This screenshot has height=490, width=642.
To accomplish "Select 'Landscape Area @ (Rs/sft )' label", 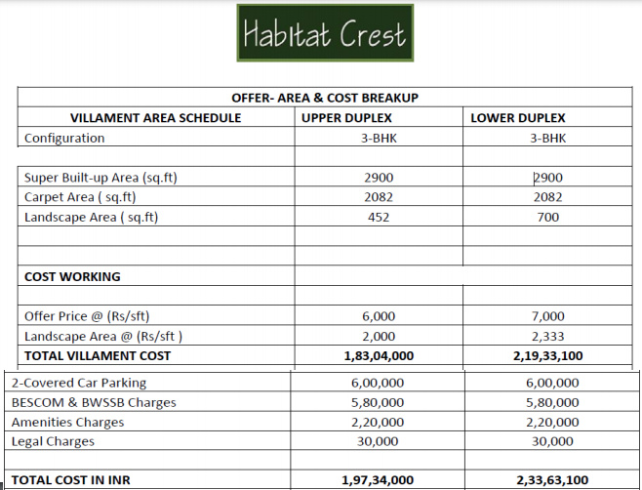I will click(x=103, y=337).
